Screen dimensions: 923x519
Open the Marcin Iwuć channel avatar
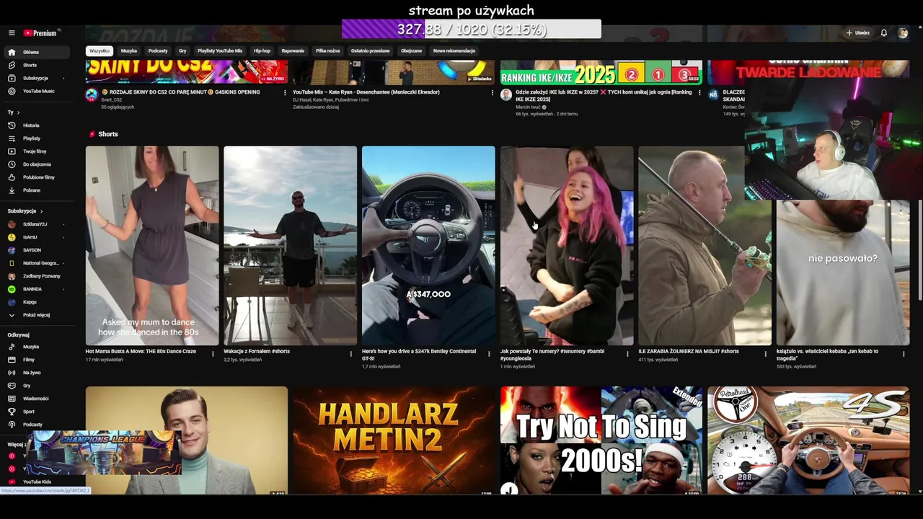coord(506,94)
